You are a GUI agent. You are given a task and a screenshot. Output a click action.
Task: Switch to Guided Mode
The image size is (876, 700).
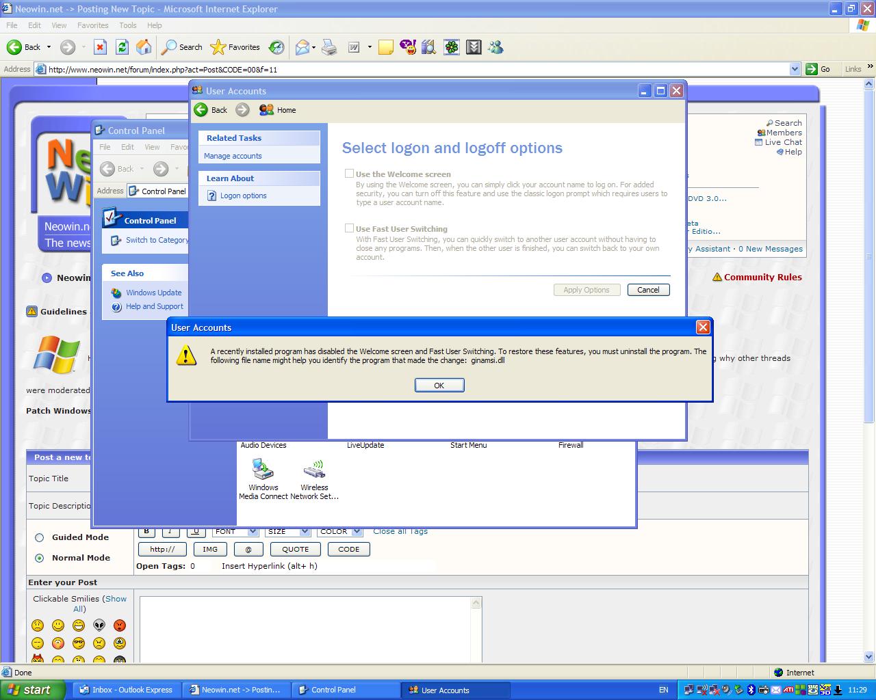tap(40, 537)
